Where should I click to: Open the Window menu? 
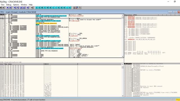(24, 5)
